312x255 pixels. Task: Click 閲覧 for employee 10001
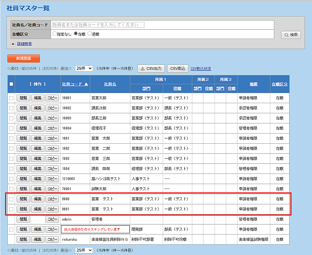tap(23, 98)
